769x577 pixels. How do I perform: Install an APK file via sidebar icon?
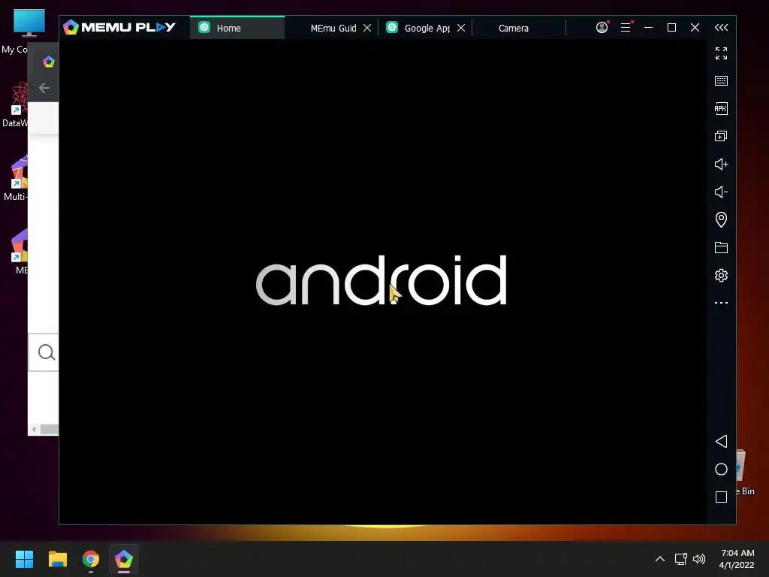pos(721,108)
